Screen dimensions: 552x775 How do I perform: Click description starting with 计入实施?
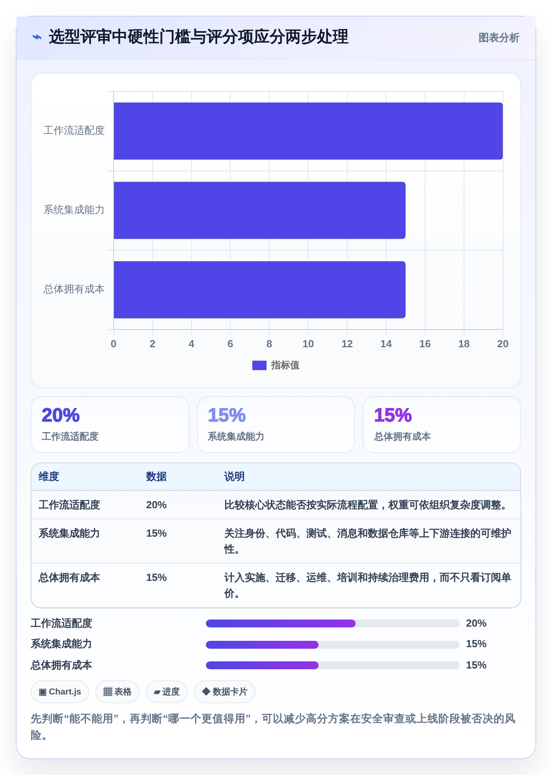368,586
